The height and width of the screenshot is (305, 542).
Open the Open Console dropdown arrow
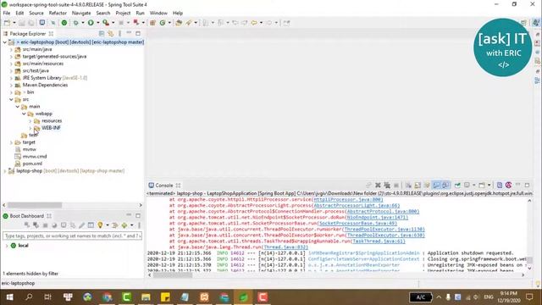pos(489,186)
